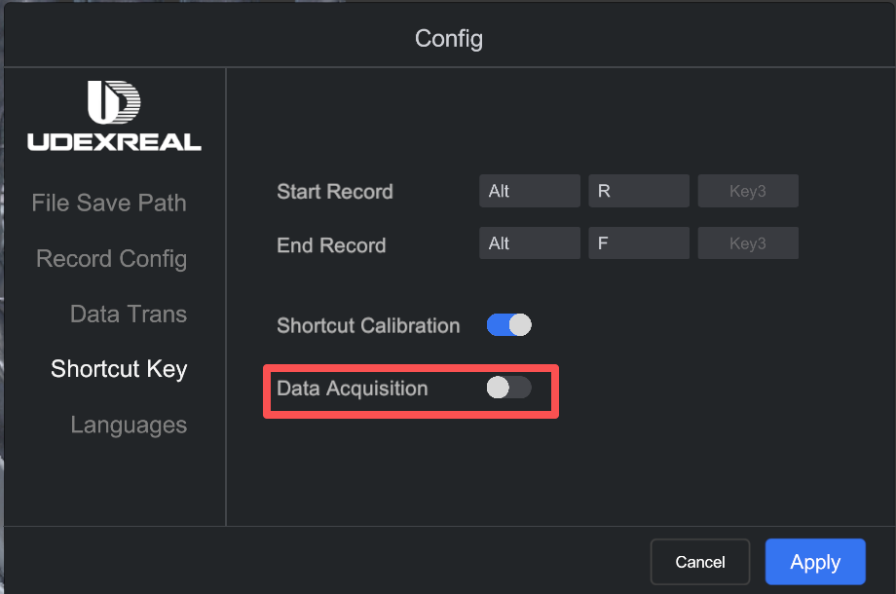Click the Start Record label
Image resolution: width=896 pixels, height=594 pixels.
(335, 192)
